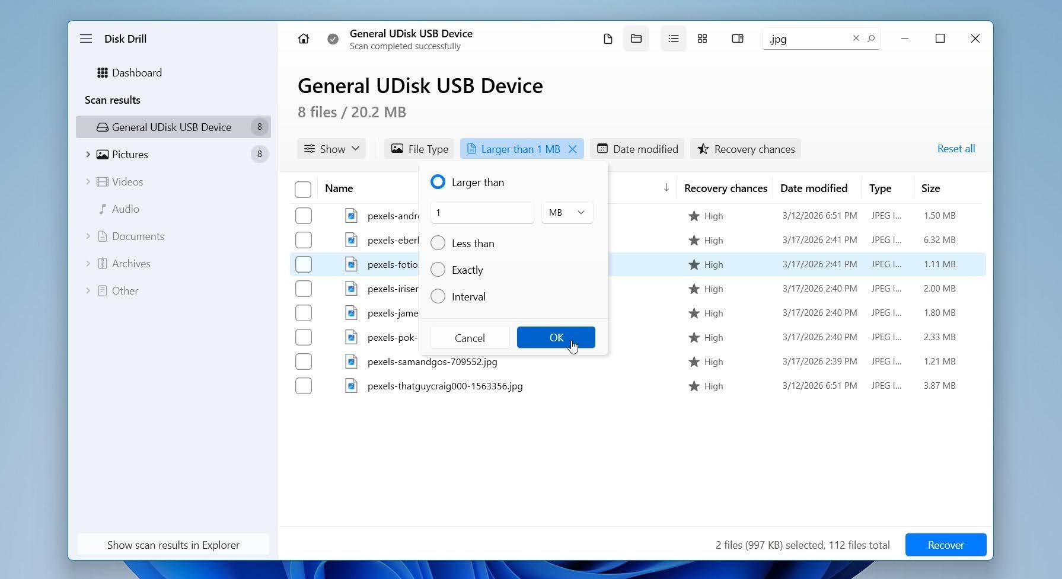Open the Date modified filter
Image resolution: width=1062 pixels, height=579 pixels.
(x=637, y=149)
